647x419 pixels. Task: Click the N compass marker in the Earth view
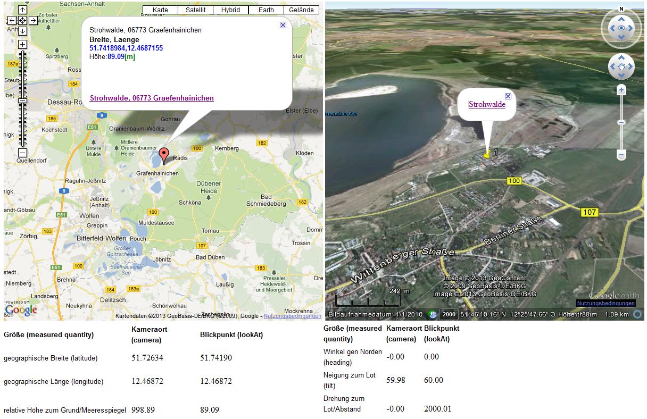pos(621,9)
